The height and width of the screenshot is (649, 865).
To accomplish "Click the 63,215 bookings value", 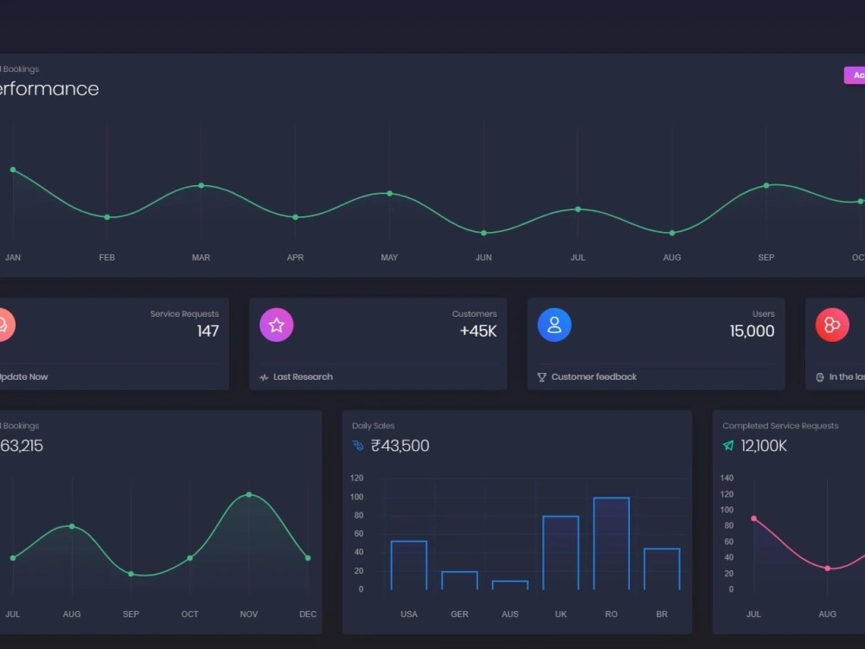I will click(22, 446).
